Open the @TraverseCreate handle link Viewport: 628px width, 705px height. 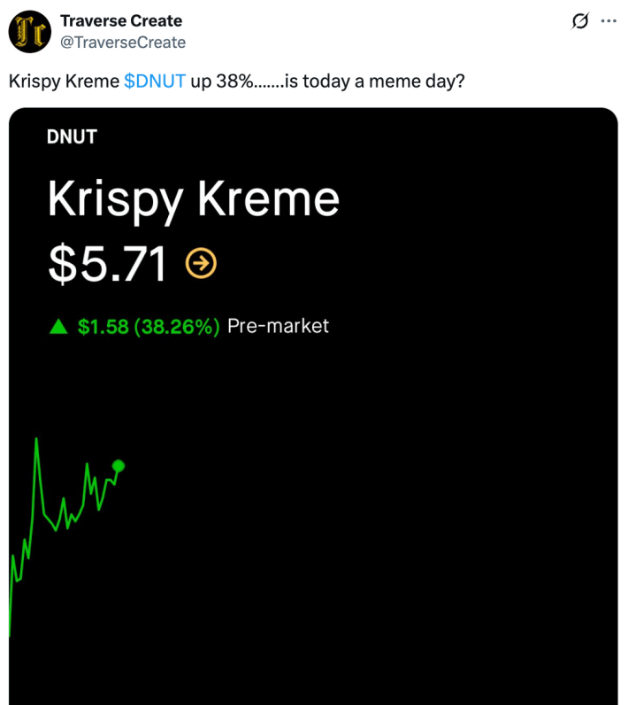pyautogui.click(x=123, y=42)
